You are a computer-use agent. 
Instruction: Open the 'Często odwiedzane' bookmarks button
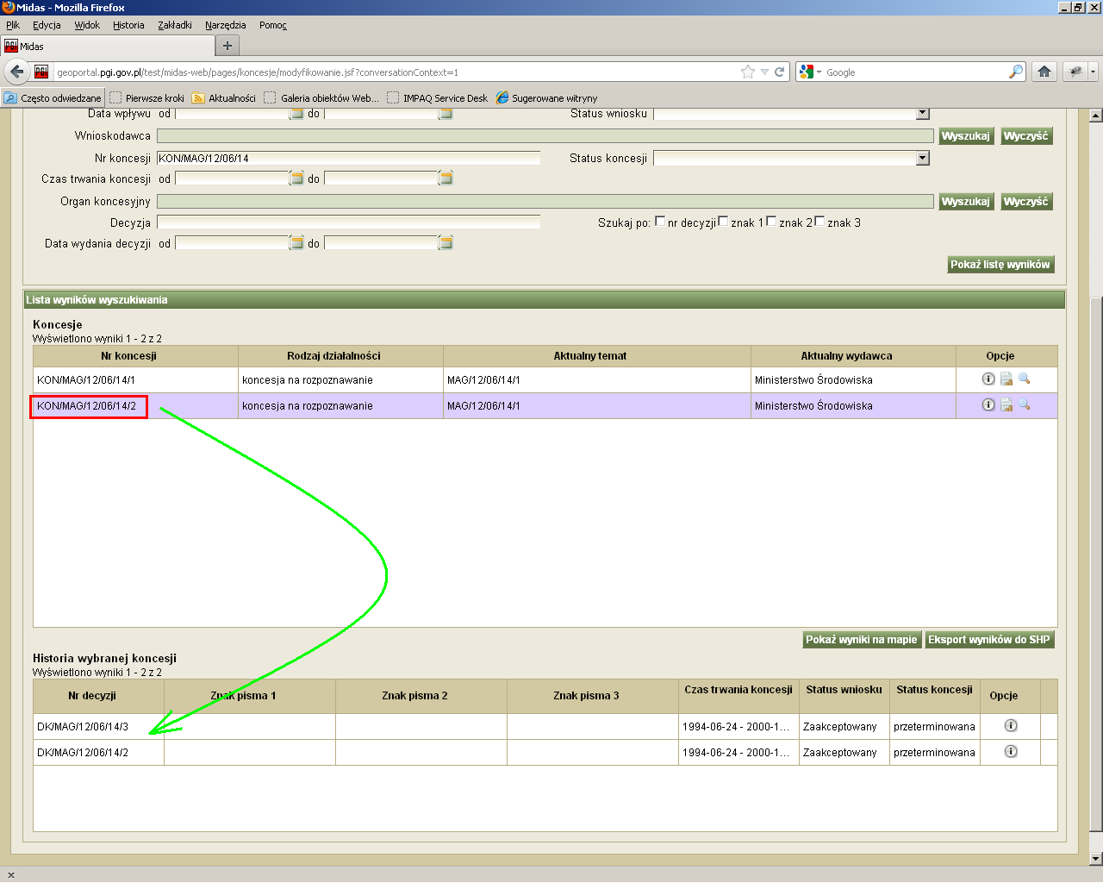coord(53,98)
